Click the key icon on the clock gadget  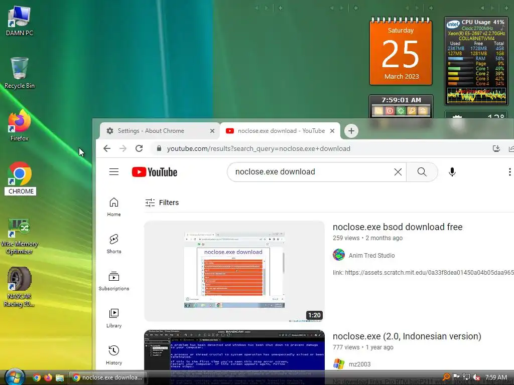coord(412,111)
